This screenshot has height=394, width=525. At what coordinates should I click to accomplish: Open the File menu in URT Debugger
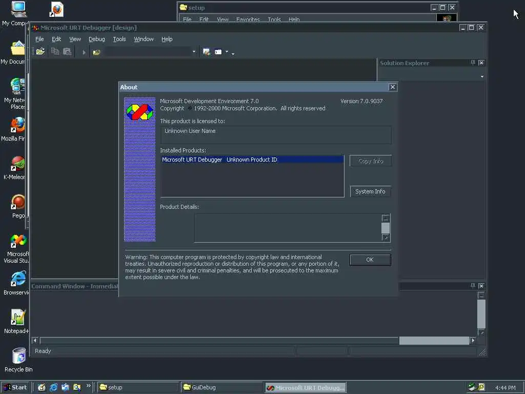(39, 39)
